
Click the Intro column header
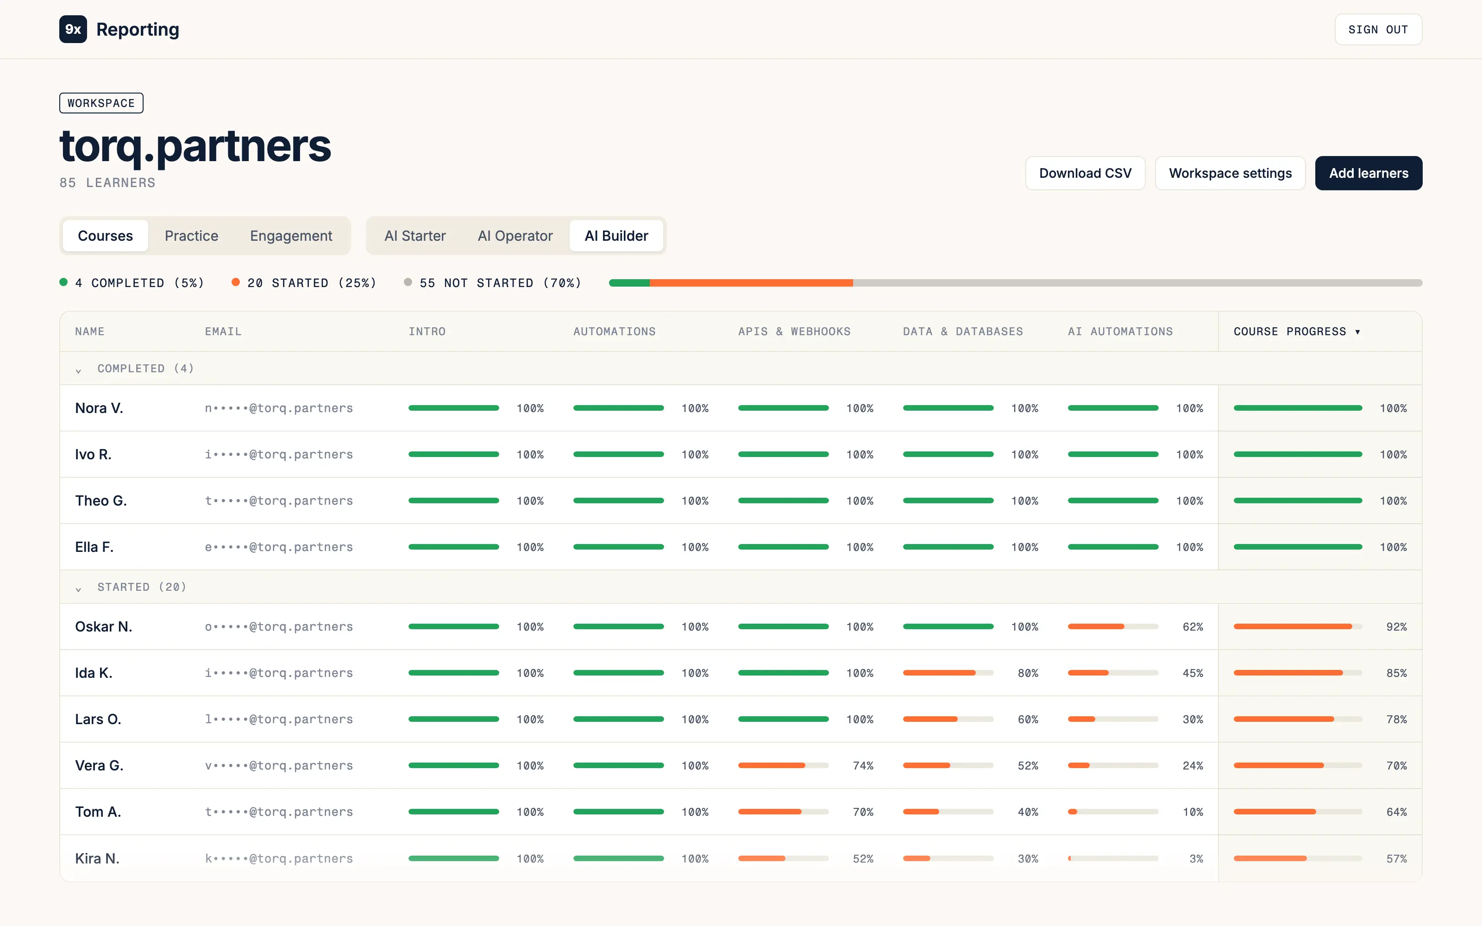click(x=427, y=332)
